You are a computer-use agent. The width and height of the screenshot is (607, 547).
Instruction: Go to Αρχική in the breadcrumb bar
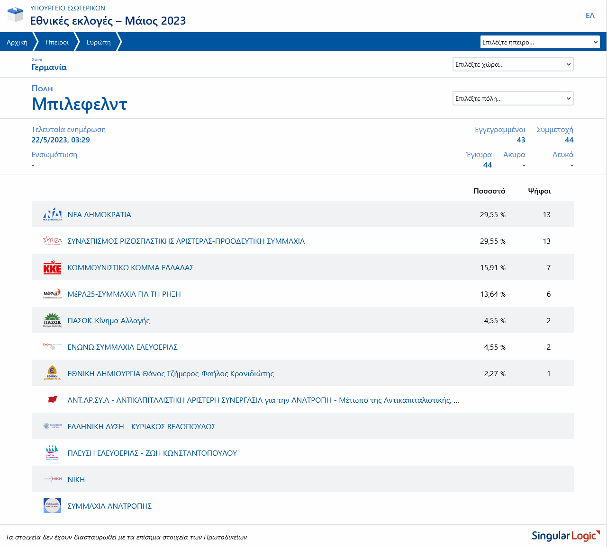coord(17,42)
